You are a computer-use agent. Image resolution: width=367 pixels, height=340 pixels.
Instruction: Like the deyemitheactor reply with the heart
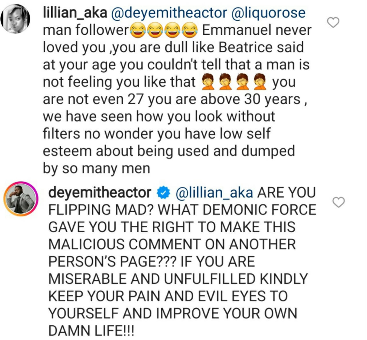[339, 202]
